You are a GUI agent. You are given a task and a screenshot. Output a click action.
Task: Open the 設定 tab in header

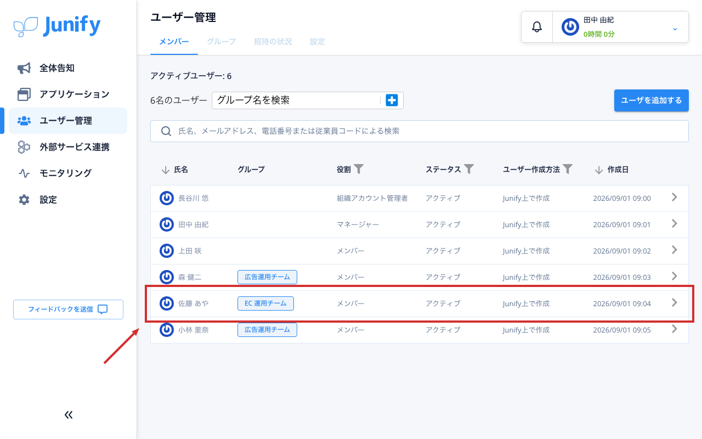click(x=318, y=42)
